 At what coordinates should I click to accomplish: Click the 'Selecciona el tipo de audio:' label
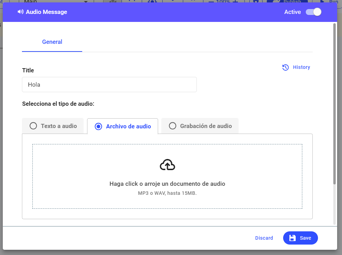58,104
